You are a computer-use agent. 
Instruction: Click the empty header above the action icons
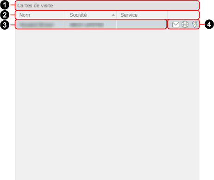pos(183,15)
